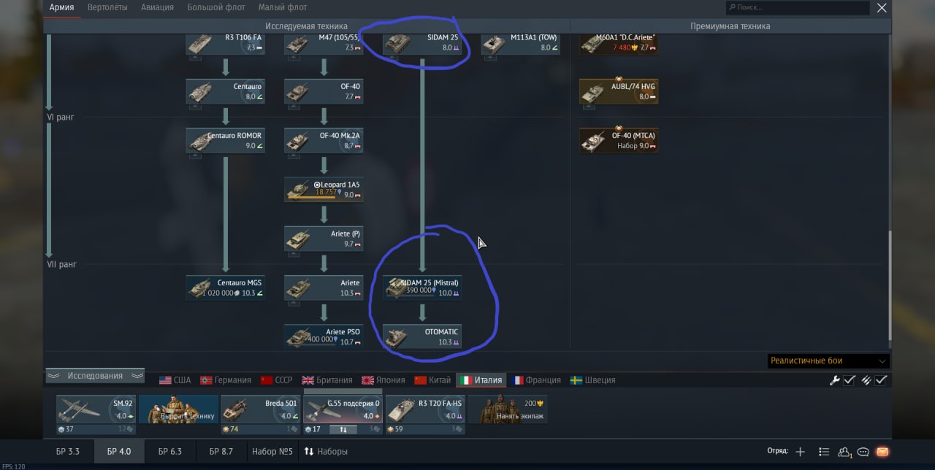Open the squad list icon
935x470 pixels.
point(824,452)
